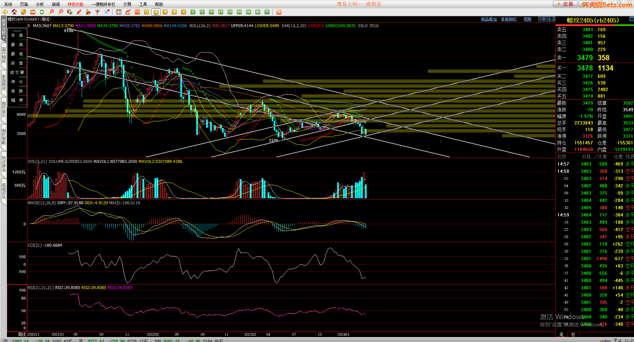Click the 商品叠加 link
Viewport: 634px width, 342px height.
tap(489, 19)
